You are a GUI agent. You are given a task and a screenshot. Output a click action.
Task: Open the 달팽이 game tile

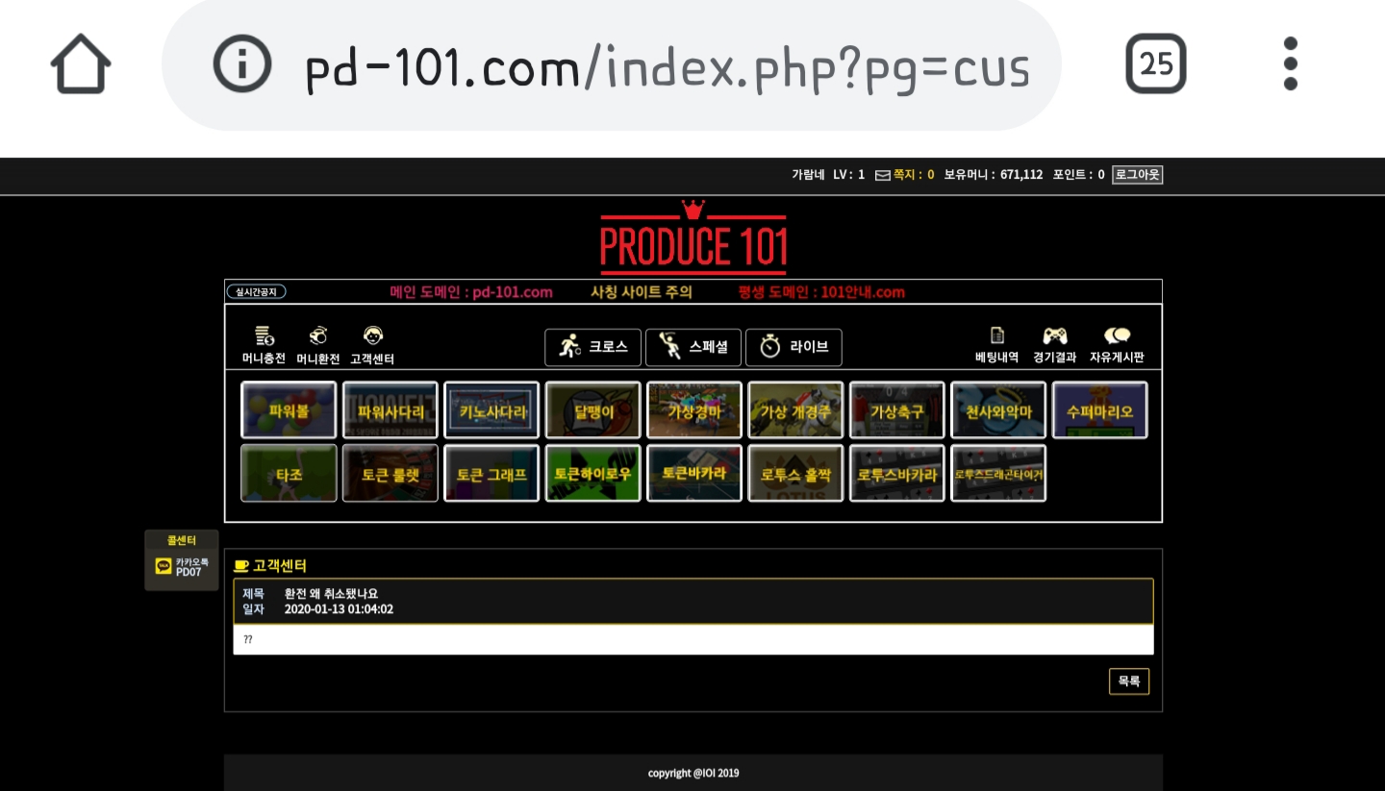pos(593,410)
